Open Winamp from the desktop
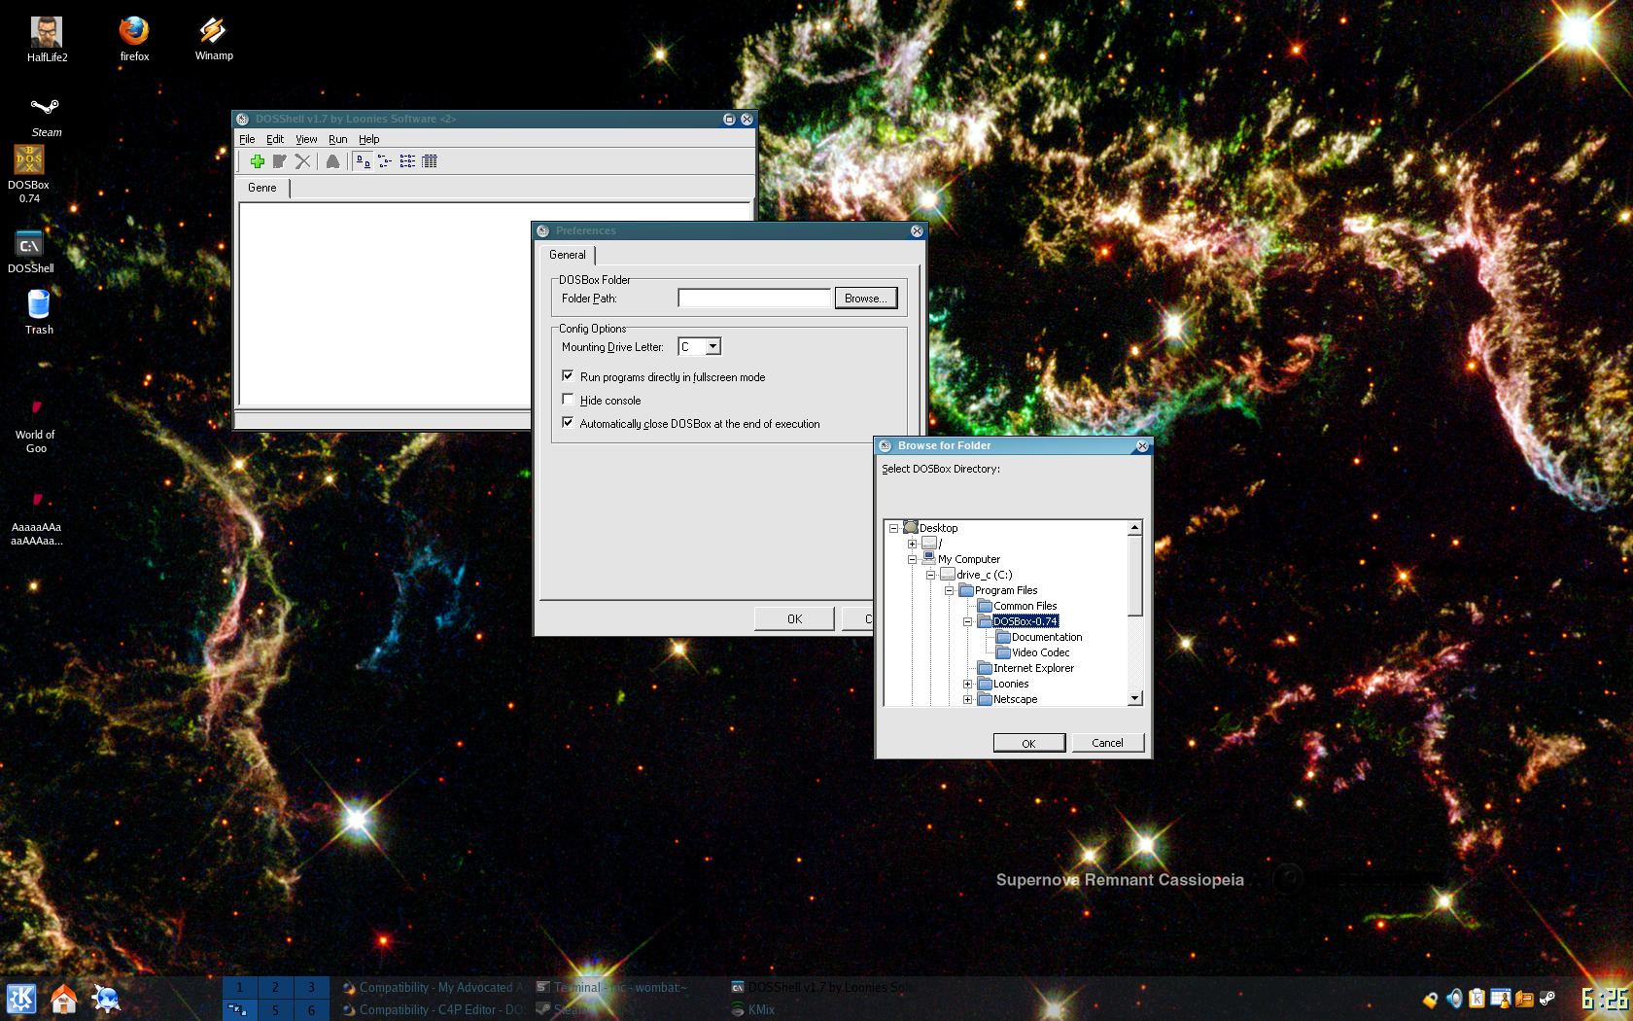This screenshot has width=1633, height=1021. click(213, 29)
